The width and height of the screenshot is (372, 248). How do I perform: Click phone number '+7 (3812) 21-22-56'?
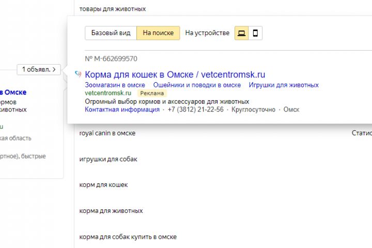tap(195, 110)
